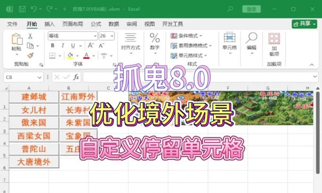Image resolution: width=322 pixels, height=193 pixels.
Task: Click the Name Box showing C8
Action: (23, 77)
